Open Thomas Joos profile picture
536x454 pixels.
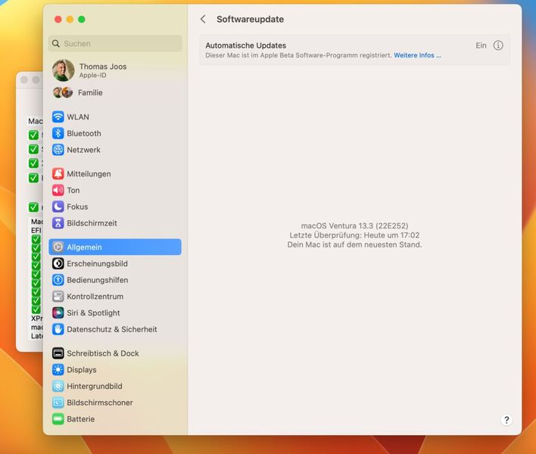(64, 70)
